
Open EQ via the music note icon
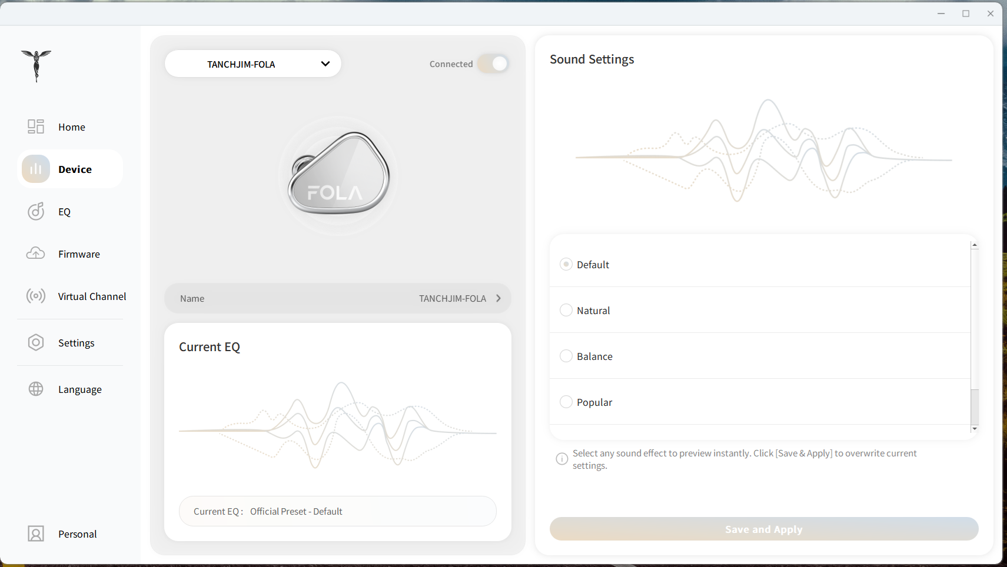pos(36,211)
